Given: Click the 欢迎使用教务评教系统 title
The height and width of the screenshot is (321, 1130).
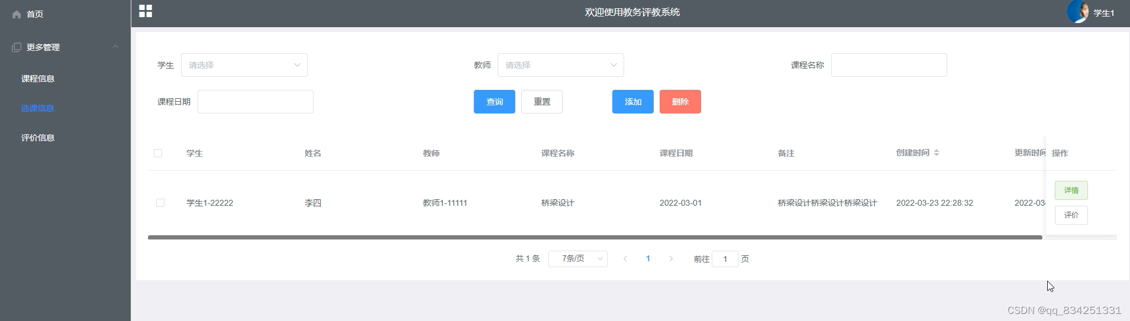Looking at the screenshot, I should 632,12.
